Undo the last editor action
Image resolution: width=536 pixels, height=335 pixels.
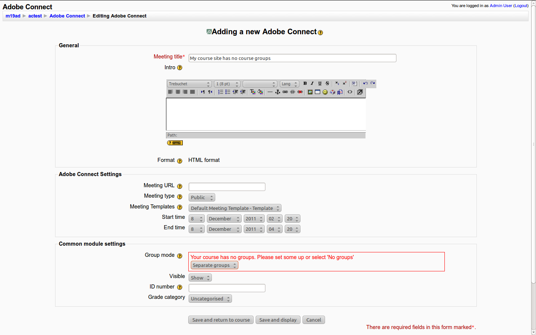(x=365, y=83)
